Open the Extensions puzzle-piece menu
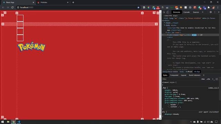 (209, 8)
